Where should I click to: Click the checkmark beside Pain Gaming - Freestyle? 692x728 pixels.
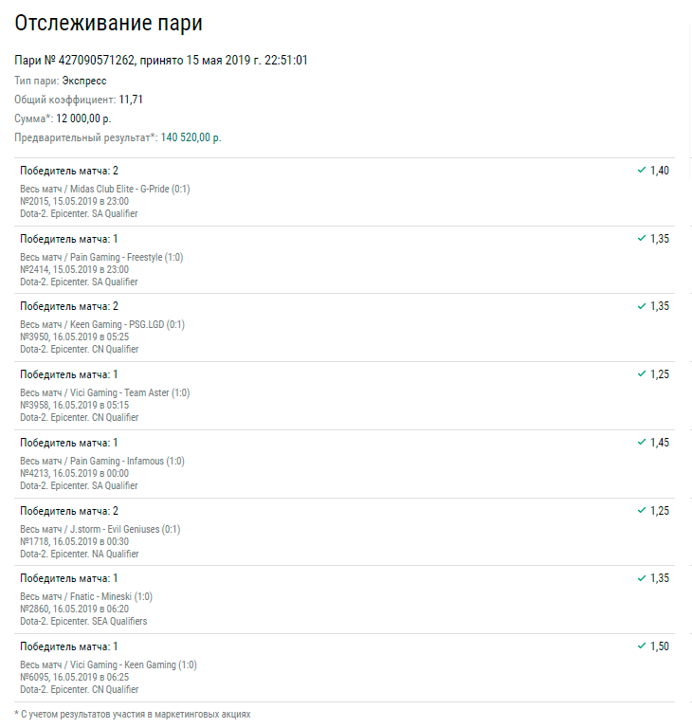642,239
